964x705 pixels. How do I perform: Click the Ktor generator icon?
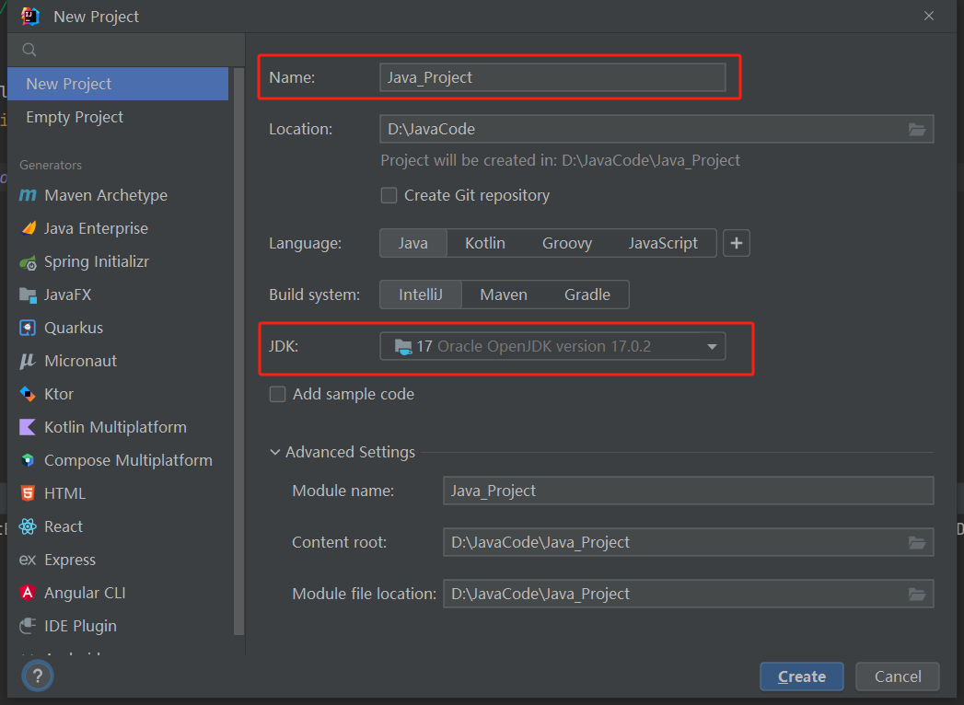28,394
